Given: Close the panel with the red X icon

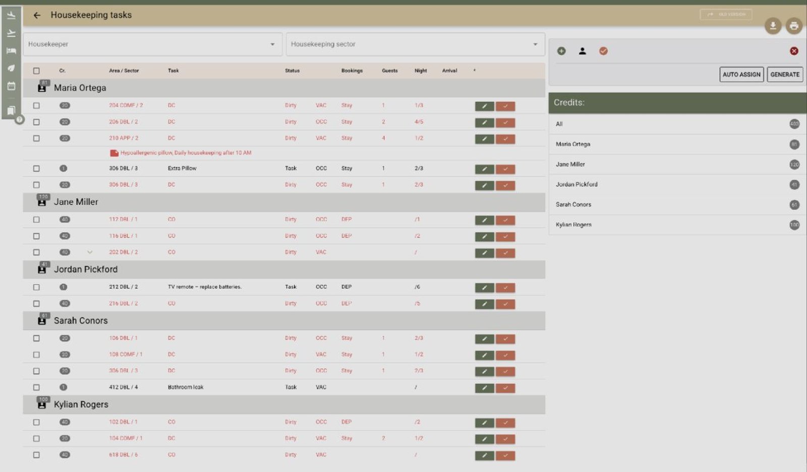Looking at the screenshot, I should tap(794, 51).
